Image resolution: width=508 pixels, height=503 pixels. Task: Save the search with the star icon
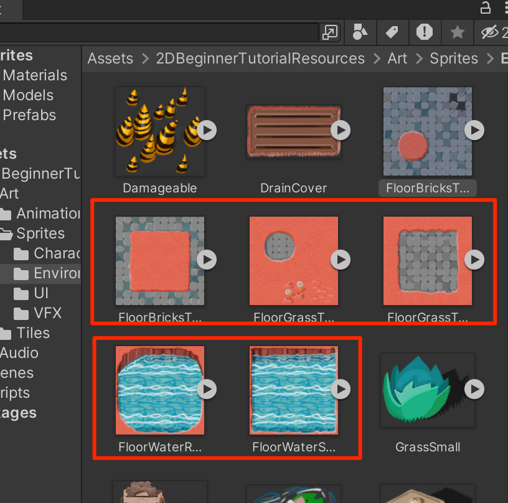pos(457,32)
